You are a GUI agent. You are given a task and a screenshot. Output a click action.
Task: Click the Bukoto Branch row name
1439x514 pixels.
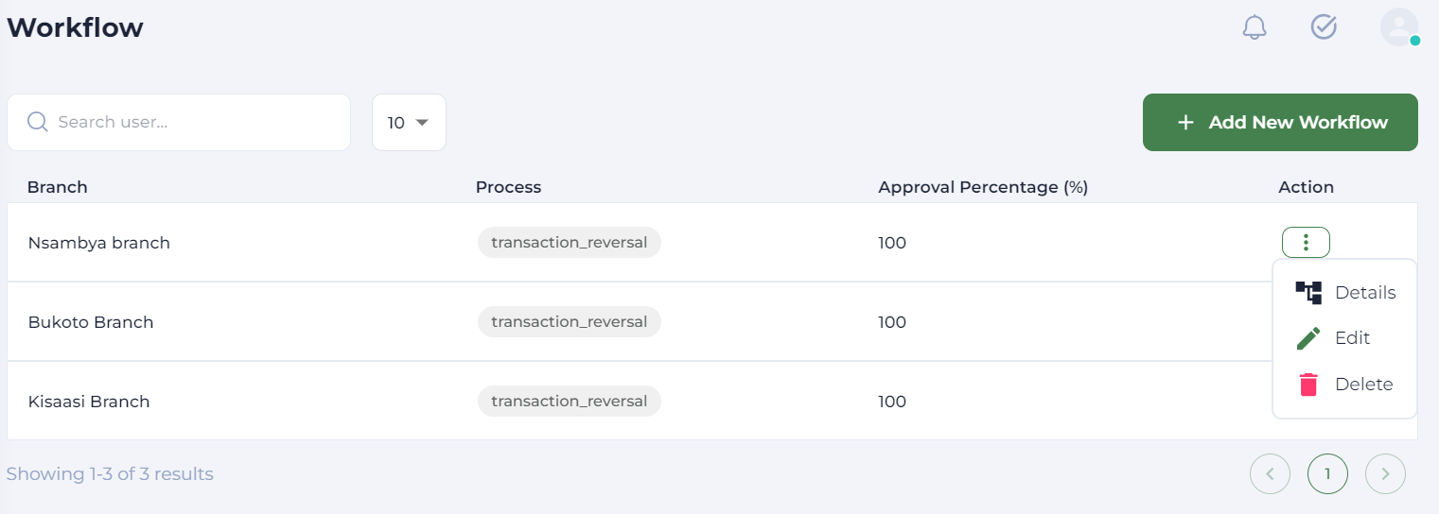coord(91,322)
